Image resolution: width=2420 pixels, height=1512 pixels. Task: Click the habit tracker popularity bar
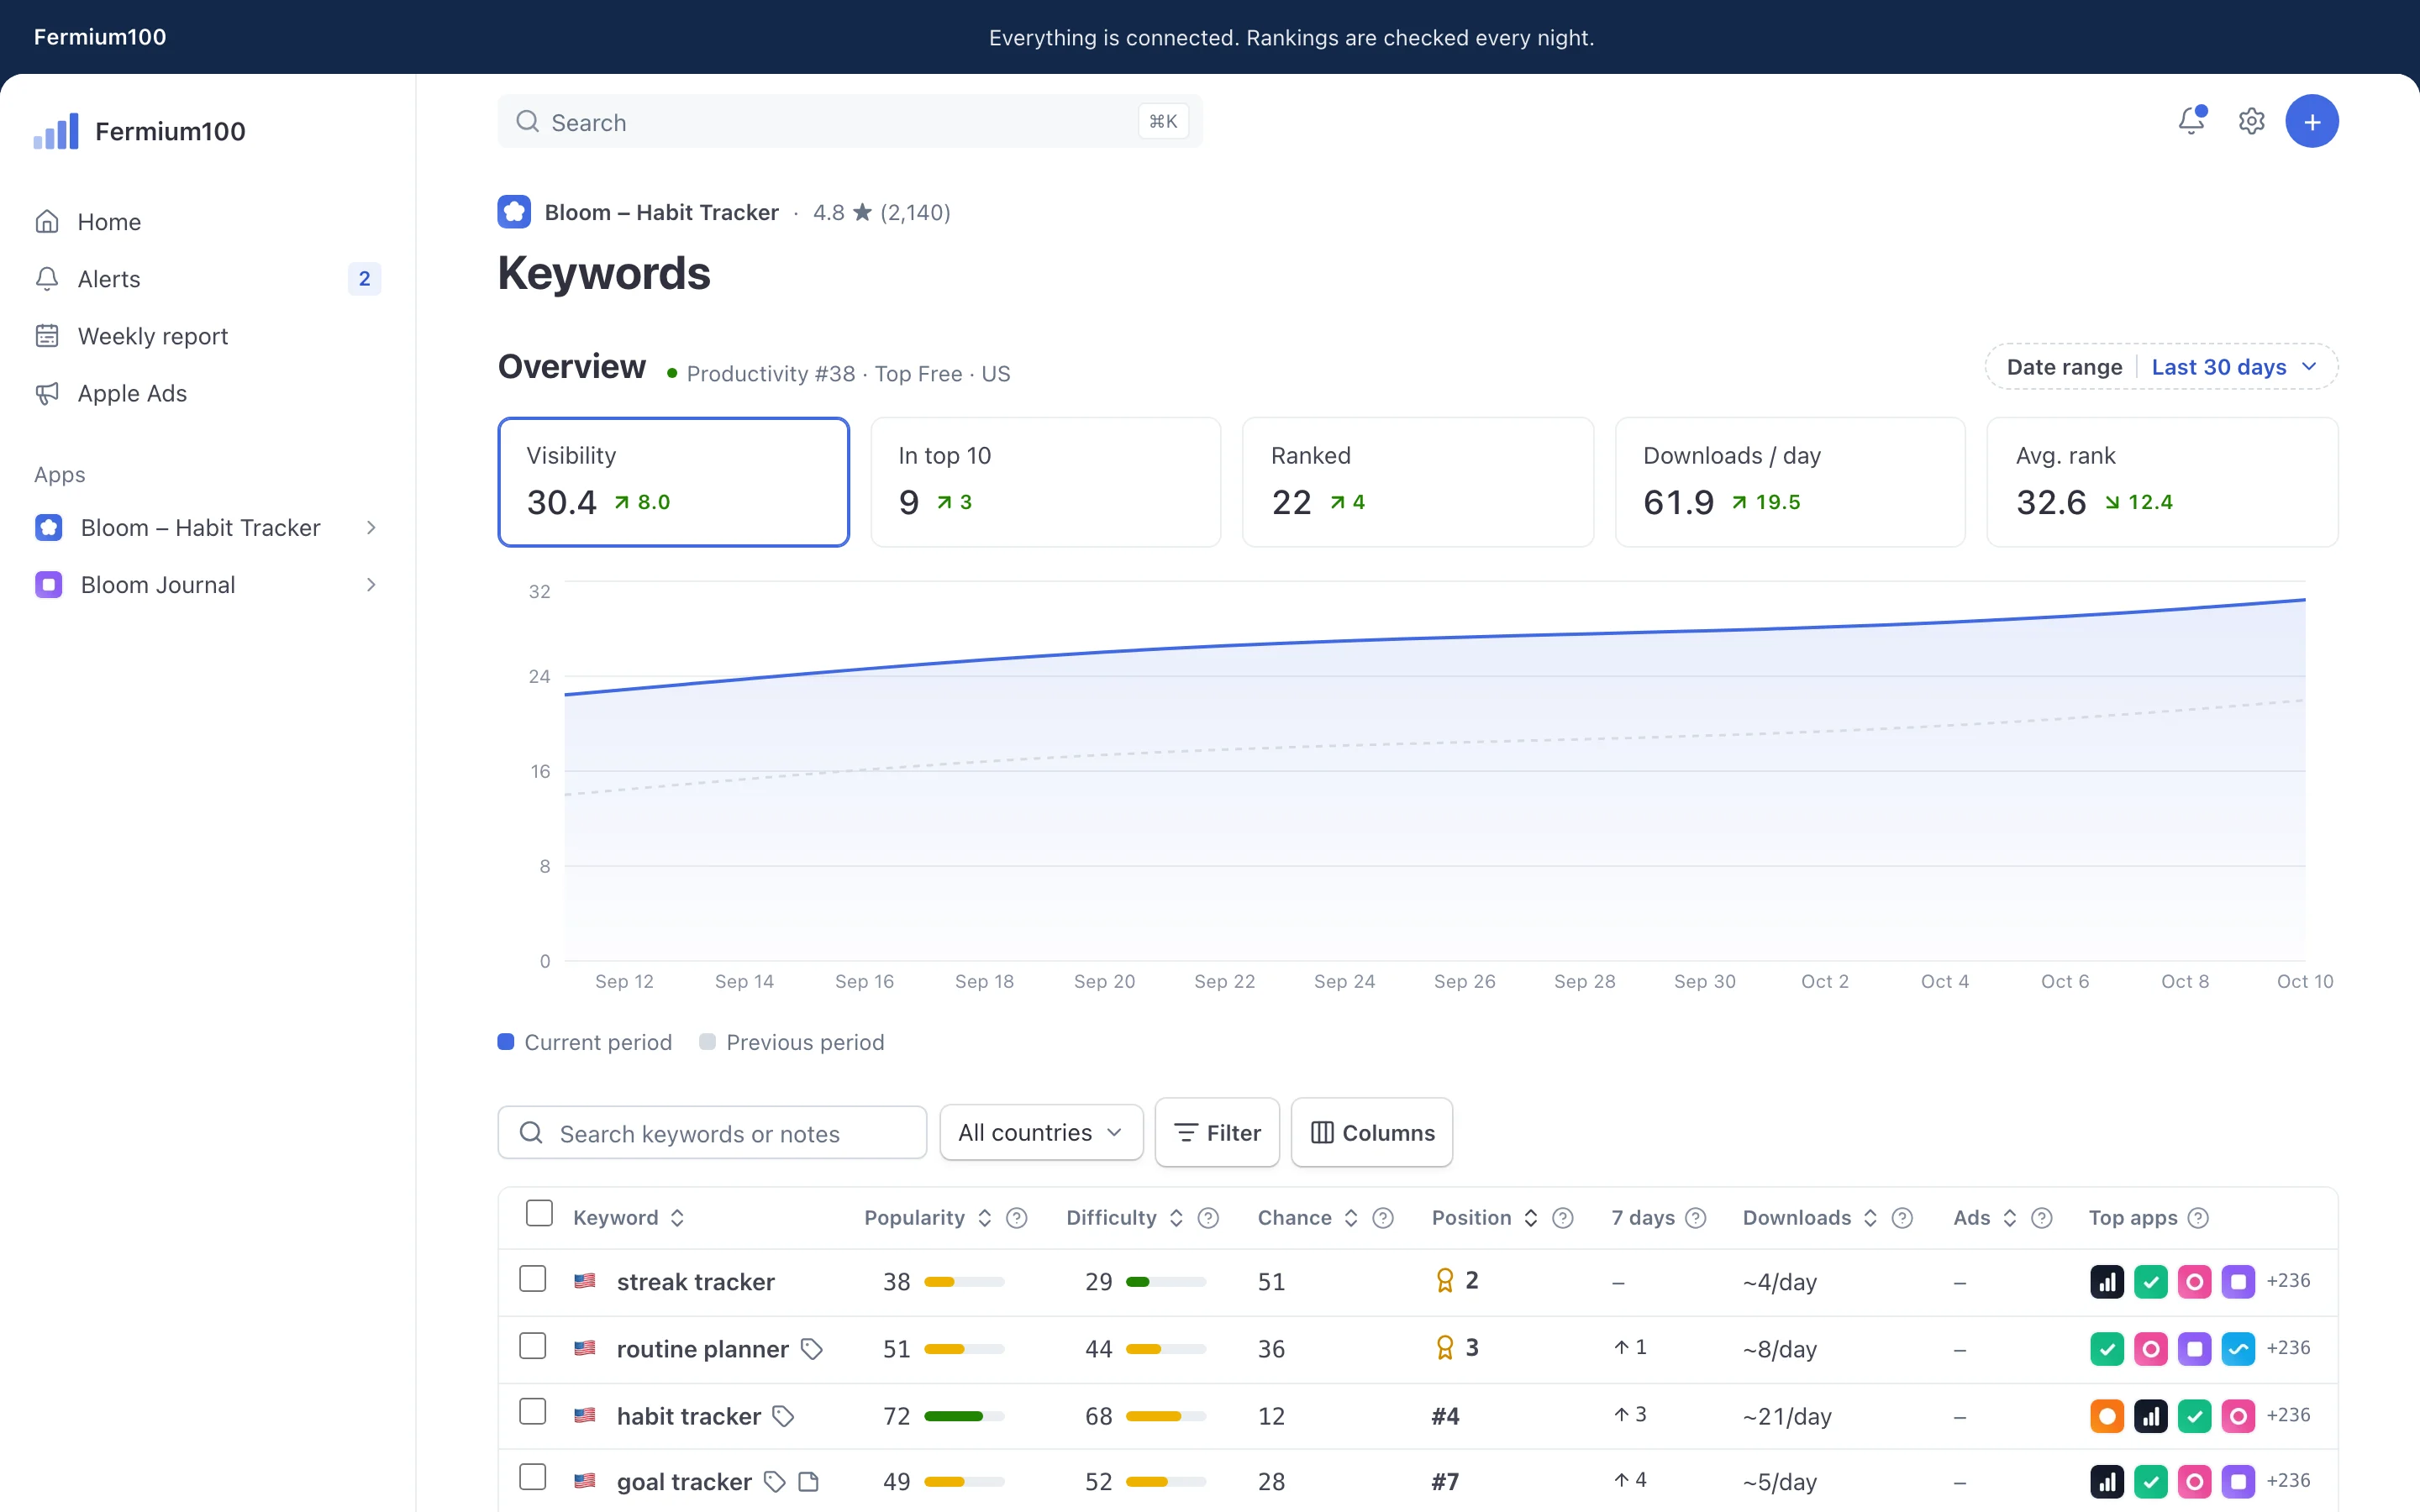(x=964, y=1417)
